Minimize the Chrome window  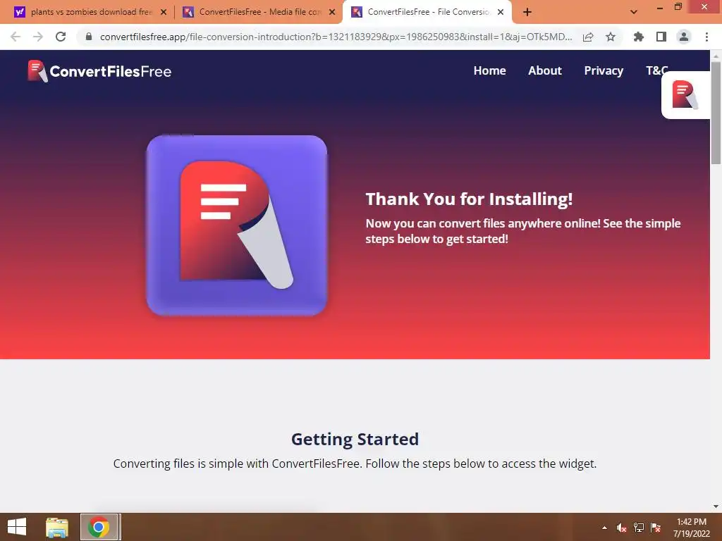660,7
